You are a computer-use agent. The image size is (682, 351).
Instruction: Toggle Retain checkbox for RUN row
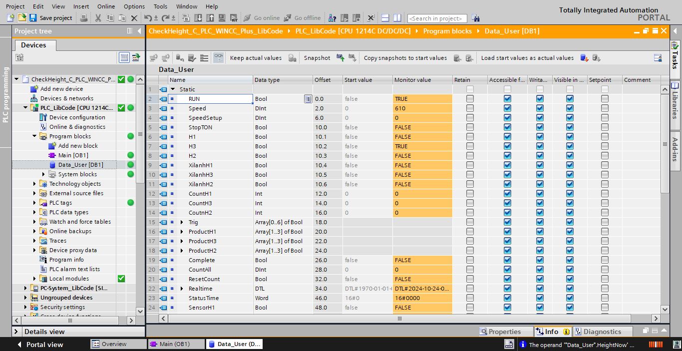(x=470, y=99)
